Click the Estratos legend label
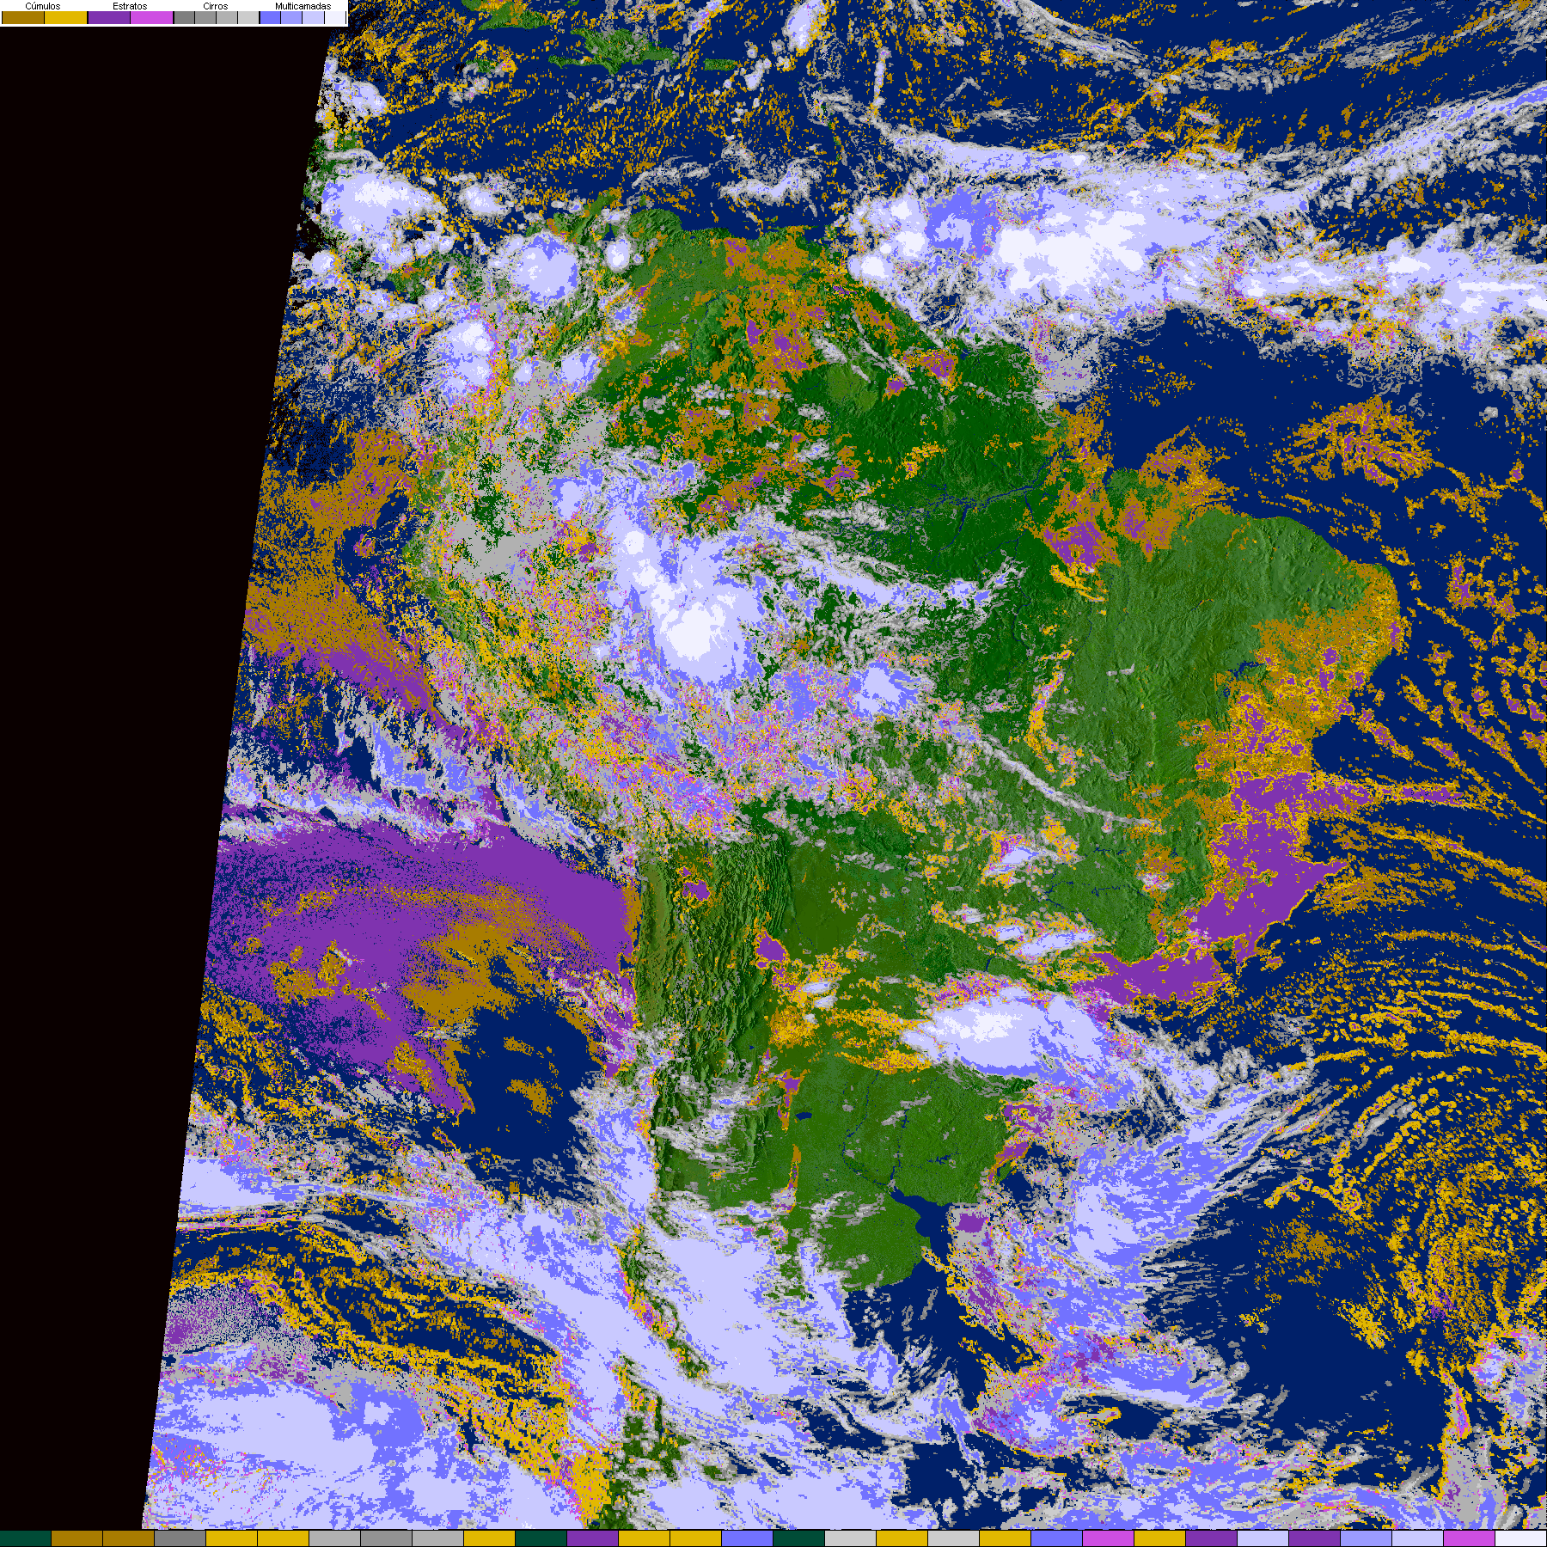This screenshot has height=1547, width=1547. pos(130,6)
